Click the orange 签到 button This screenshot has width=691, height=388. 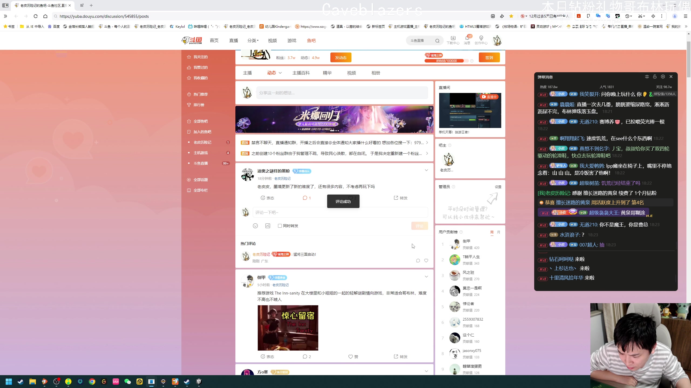click(x=489, y=58)
